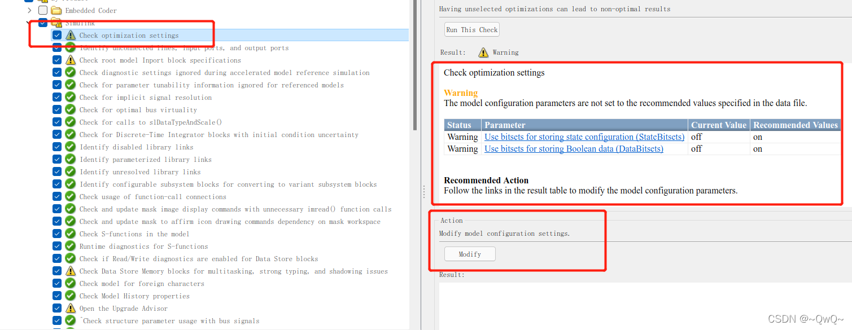The image size is (852, 330).
Task: Click green pass icon of Check diagnostic settings row
Action: 70,72
